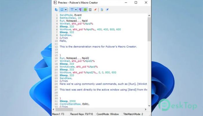Click the horizontal scrollbar thumb

[64, 109]
